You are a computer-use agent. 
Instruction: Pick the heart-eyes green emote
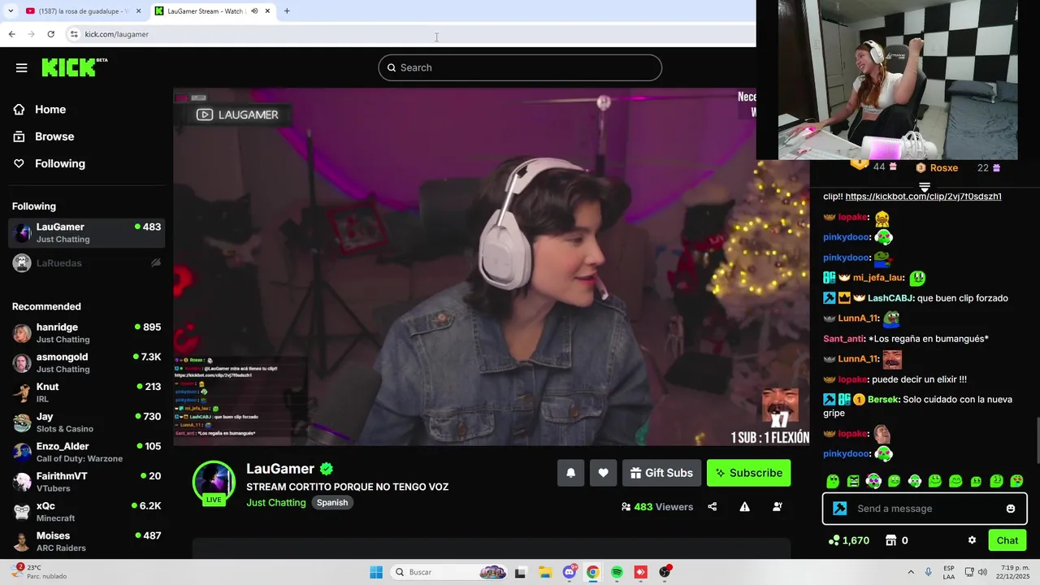(1016, 481)
